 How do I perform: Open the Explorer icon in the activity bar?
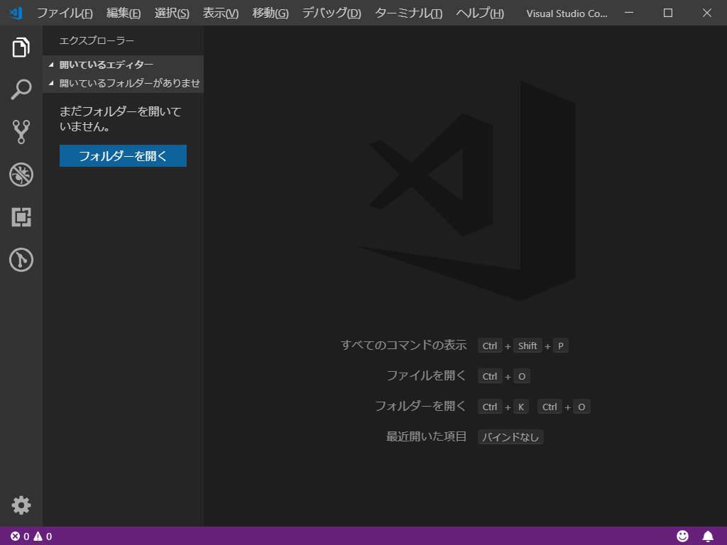point(21,47)
